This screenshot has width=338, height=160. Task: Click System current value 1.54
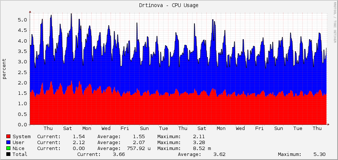point(79,137)
